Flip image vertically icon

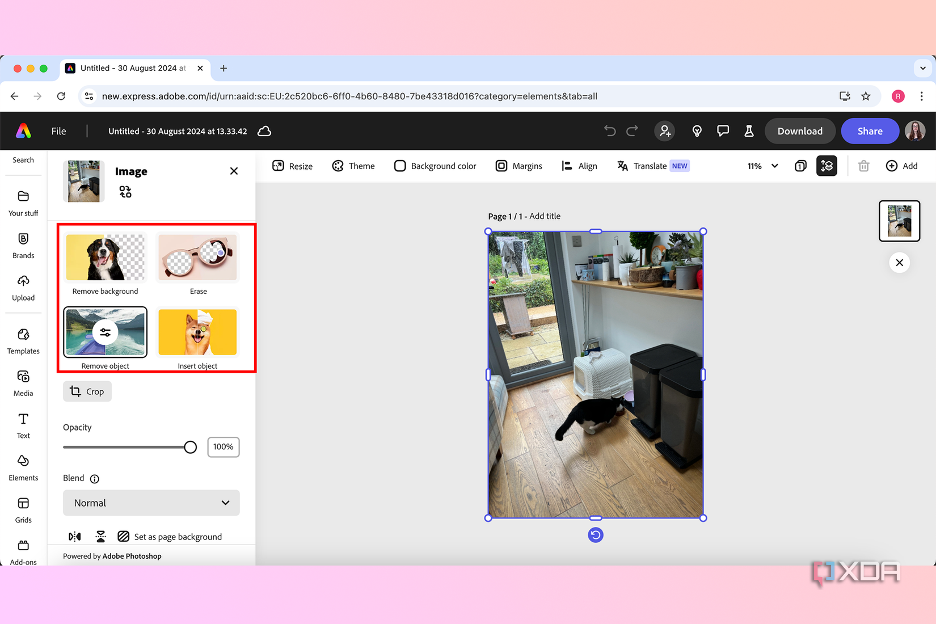[x=100, y=537]
